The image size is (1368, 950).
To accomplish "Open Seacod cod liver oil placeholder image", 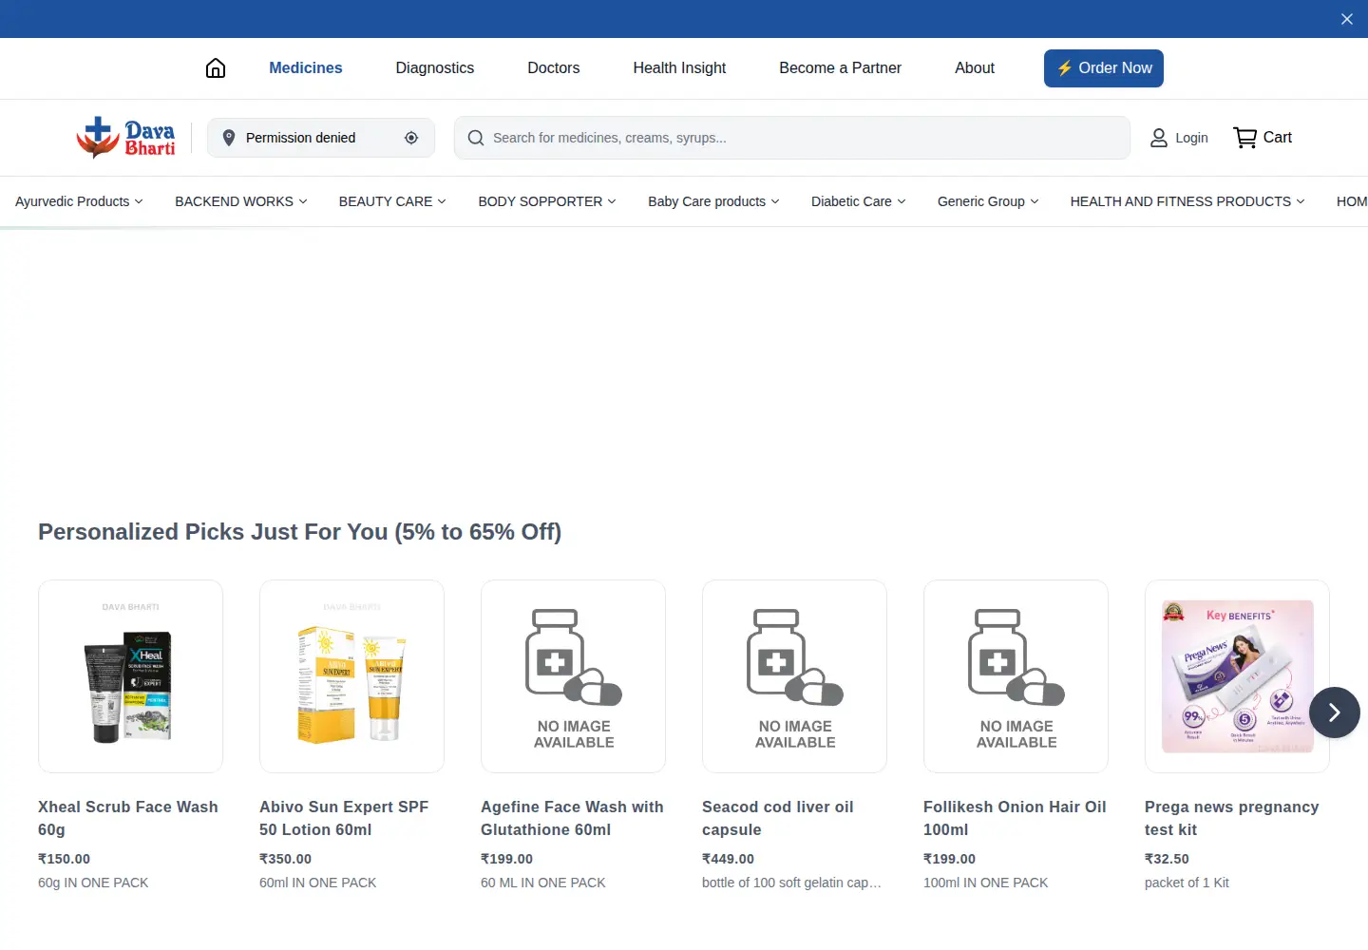I will point(794,676).
